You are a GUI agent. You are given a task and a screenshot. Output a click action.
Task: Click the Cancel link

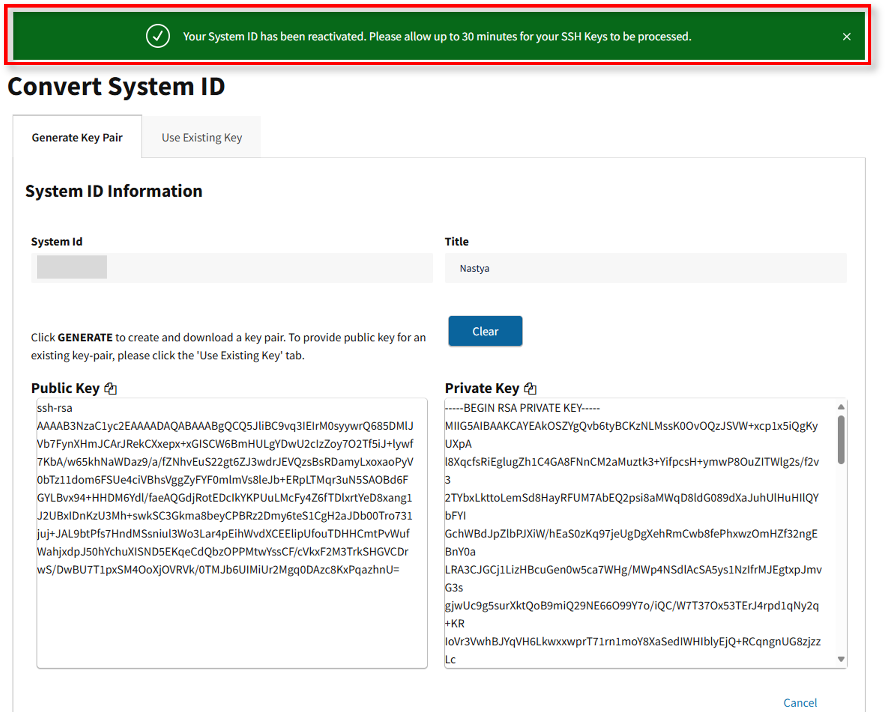coord(800,703)
